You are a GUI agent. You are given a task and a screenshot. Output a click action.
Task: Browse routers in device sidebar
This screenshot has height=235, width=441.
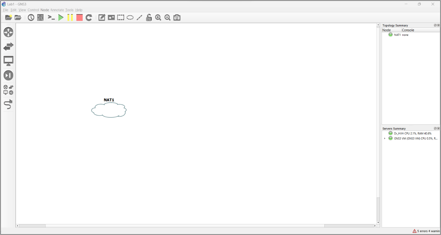coord(8,32)
